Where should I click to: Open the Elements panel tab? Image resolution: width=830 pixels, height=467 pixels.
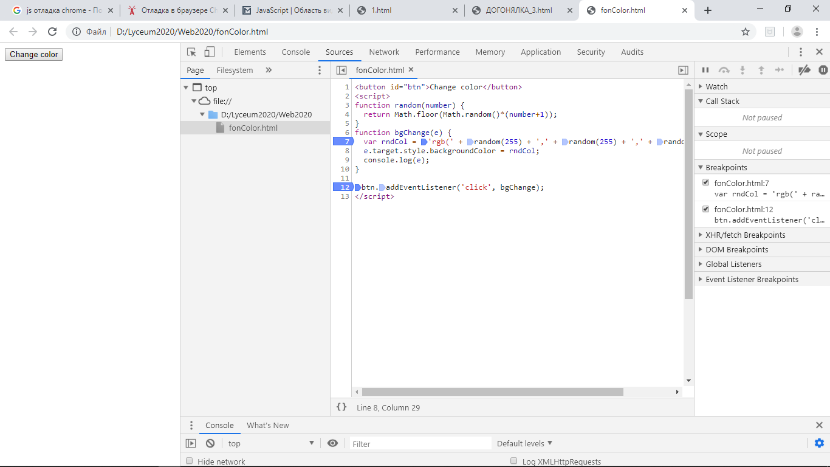pyautogui.click(x=250, y=52)
